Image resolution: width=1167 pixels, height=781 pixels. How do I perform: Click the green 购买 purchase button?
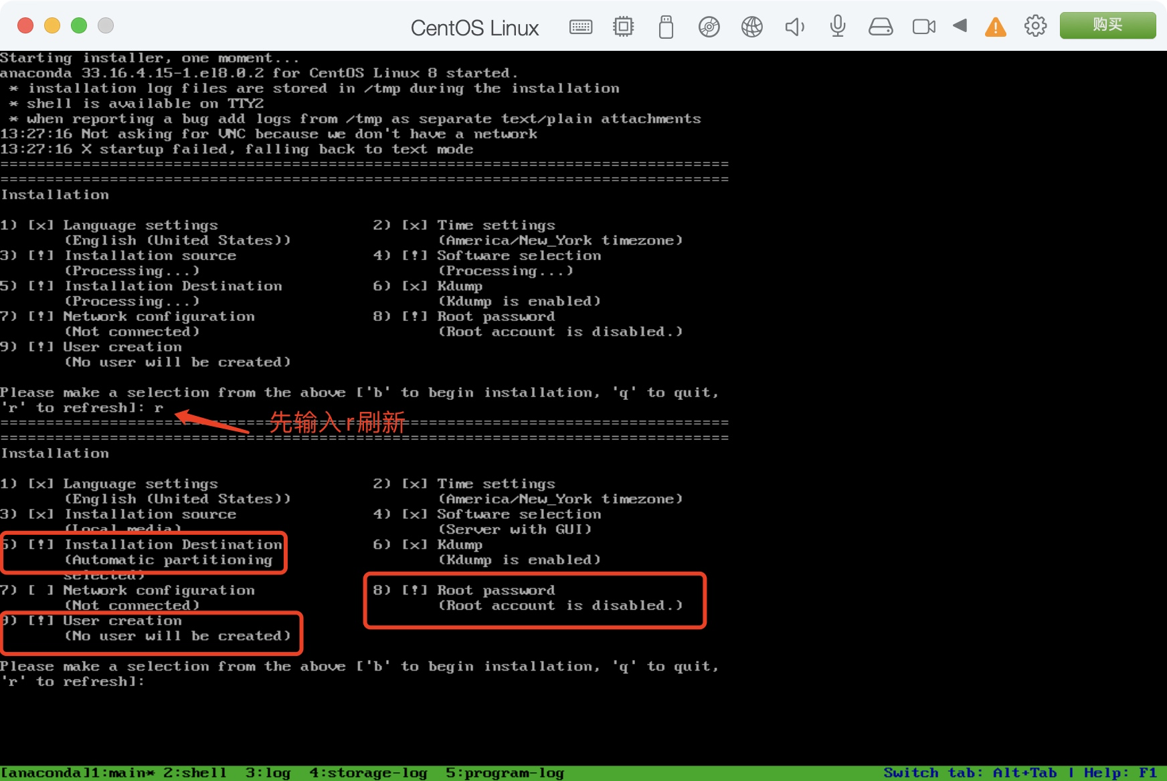pyautogui.click(x=1107, y=25)
